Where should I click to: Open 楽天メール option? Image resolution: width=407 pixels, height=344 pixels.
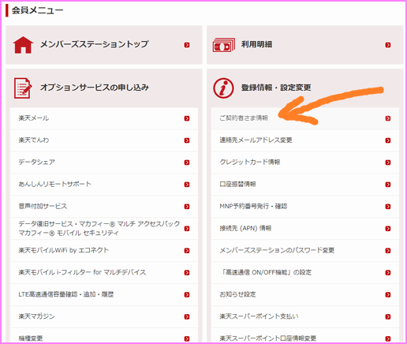(104, 118)
